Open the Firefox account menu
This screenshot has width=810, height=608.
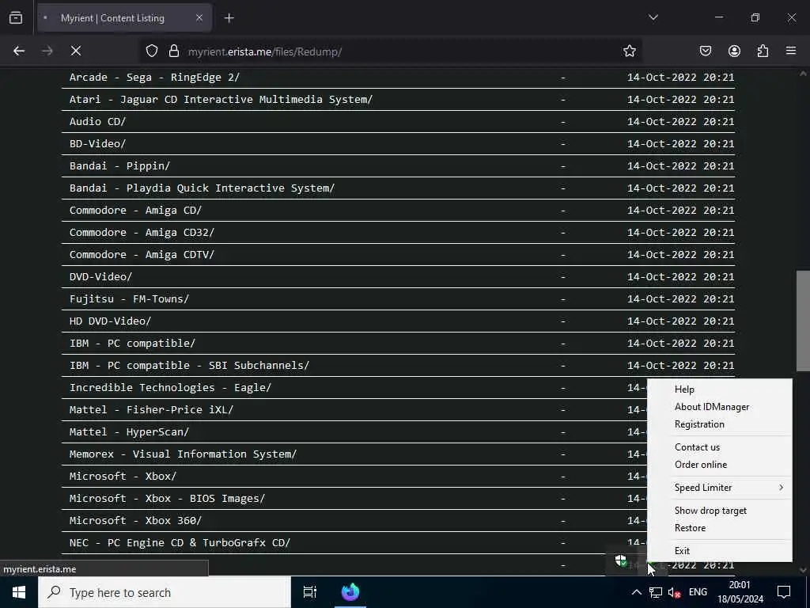(734, 51)
